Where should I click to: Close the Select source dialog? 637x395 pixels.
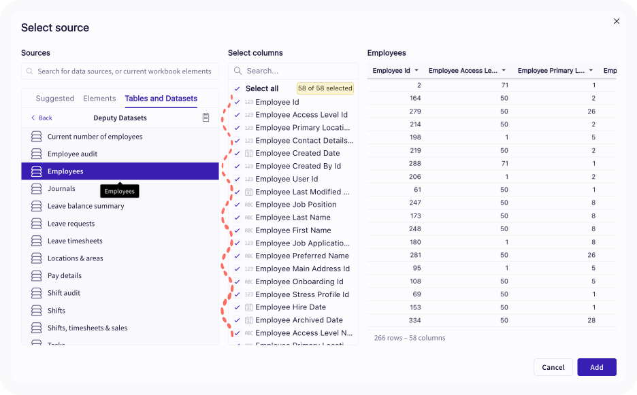(x=617, y=21)
